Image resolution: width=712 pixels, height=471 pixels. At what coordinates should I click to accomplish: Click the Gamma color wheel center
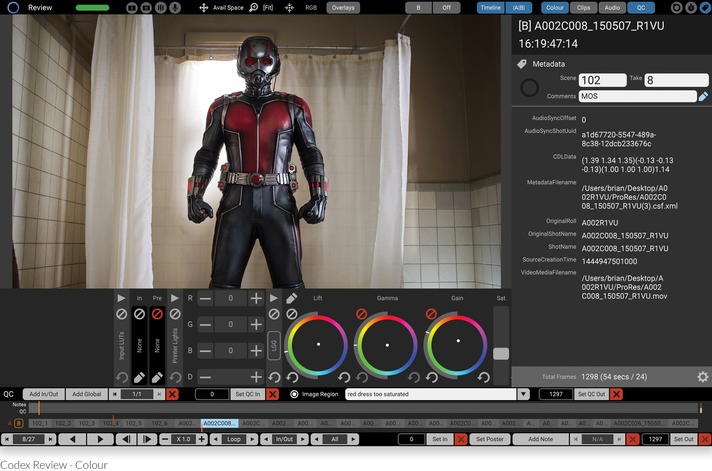[387, 345]
